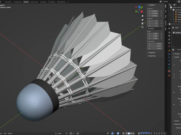
Task: Edit Location Z value field
Action: pyautogui.click(x=153, y=16)
